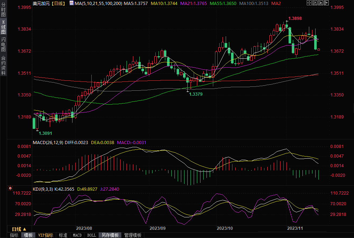This screenshot has width=354, height=238.
Task: Select the K线图 sidebar tab
Action: 3,27
